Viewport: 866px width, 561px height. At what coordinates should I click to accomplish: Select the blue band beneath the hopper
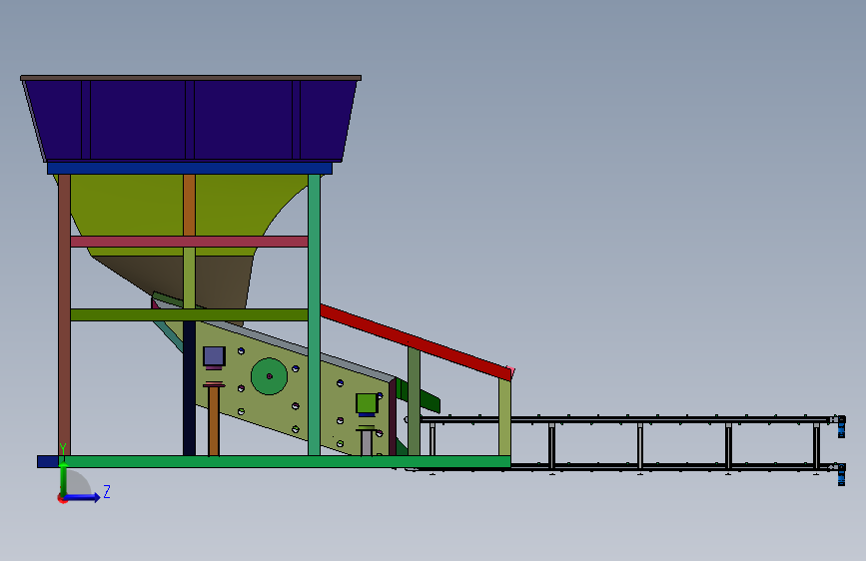(x=190, y=169)
